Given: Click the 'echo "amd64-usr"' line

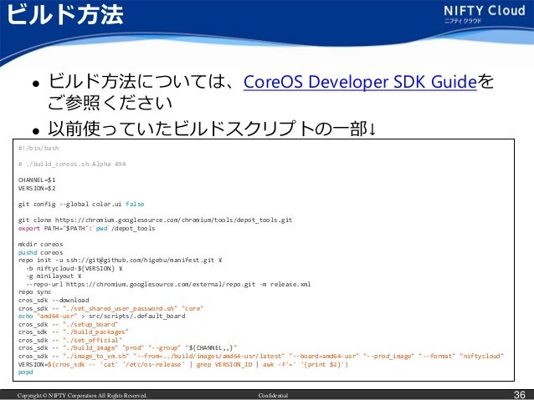Looking at the screenshot, I should pyautogui.click(x=102, y=316).
